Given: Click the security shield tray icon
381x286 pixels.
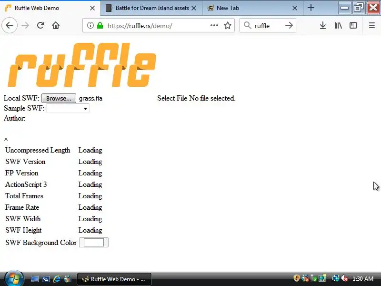Looking at the screenshot, I should click(296, 278).
